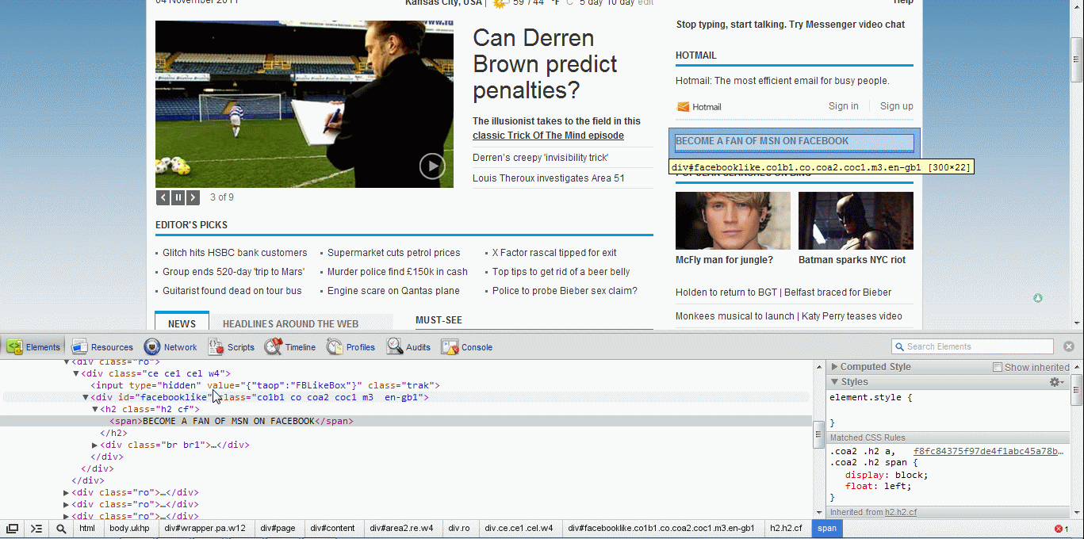
Task: Pause the headline carousel
Action: tap(178, 197)
